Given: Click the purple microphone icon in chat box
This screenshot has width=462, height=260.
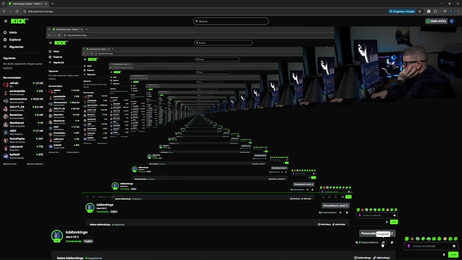Looking at the screenshot, I should 409,246.
